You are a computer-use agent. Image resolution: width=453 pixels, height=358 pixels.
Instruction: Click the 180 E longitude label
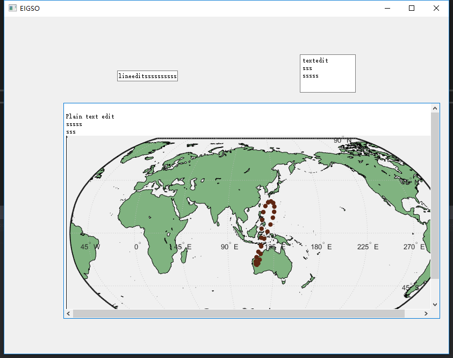coord(320,247)
